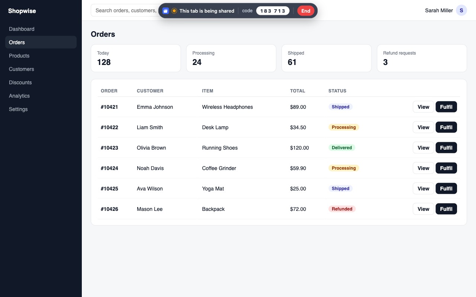Click the Processing badge for order #10422

[x=344, y=127]
